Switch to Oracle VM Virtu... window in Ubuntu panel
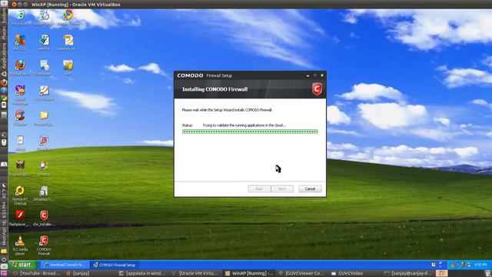This screenshot has height=277, width=492. [194, 274]
